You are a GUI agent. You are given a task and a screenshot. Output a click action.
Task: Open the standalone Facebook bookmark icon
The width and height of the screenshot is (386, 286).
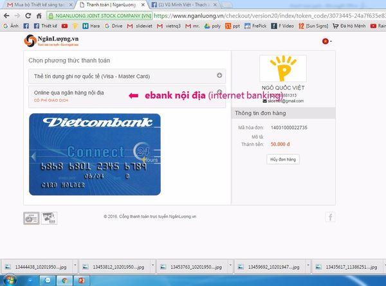(26, 26)
